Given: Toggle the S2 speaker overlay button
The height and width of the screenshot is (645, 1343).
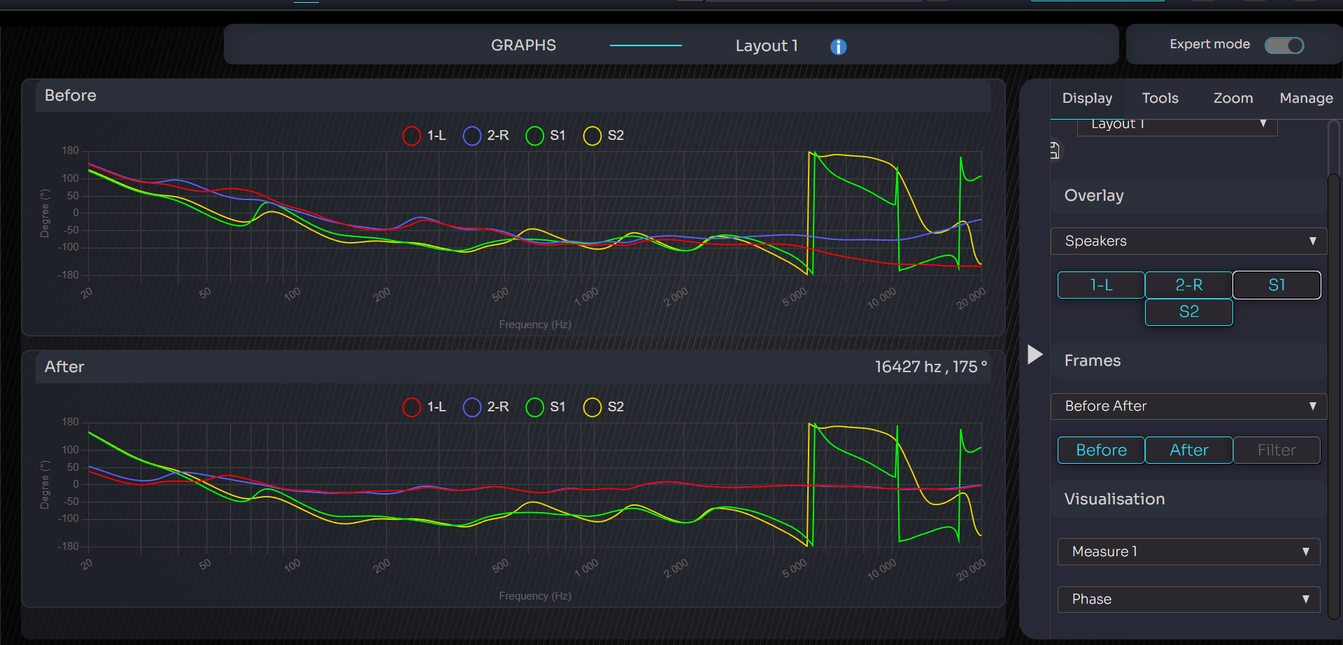Looking at the screenshot, I should (1189, 312).
